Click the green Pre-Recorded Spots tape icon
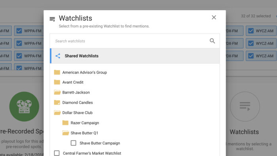 [x=24, y=107]
